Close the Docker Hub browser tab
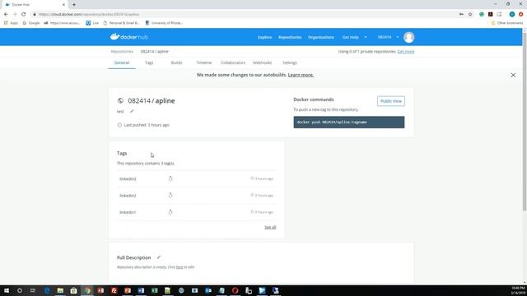This screenshot has height=296, width=527. click(x=63, y=5)
